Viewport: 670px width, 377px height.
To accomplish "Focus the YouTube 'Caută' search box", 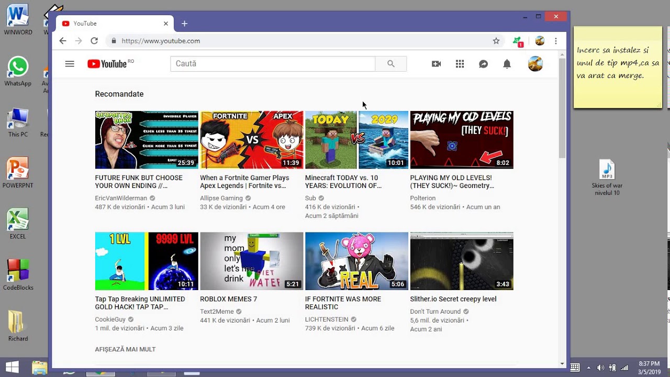I will 273,64.
